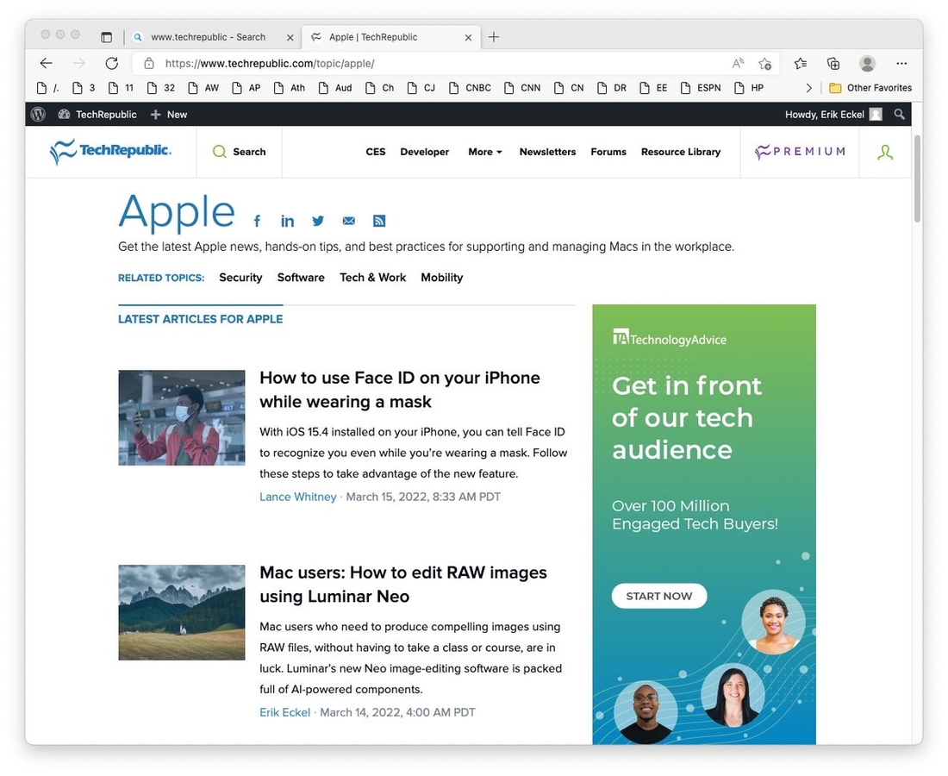Viewport: 948px width, 776px height.
Task: Subscribe via the RSS feed icon
Action: point(379,221)
